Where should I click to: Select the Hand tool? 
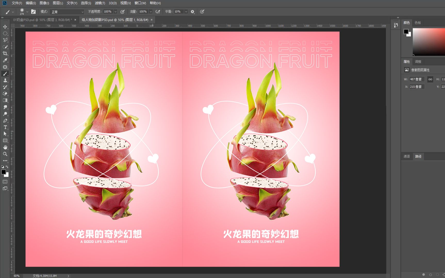pyautogui.click(x=5, y=147)
